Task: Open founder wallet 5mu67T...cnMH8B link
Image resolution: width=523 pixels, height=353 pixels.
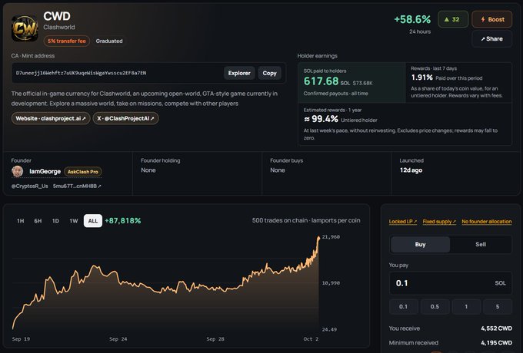Action: pos(77,186)
